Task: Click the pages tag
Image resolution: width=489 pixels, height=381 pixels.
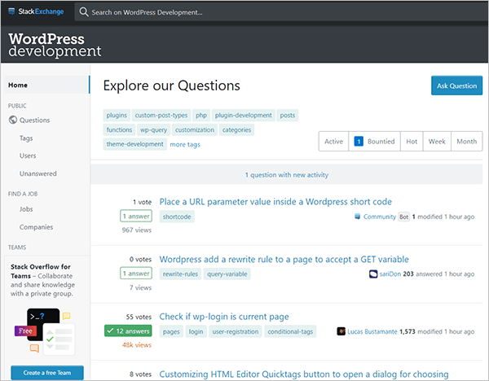Action: (171, 332)
